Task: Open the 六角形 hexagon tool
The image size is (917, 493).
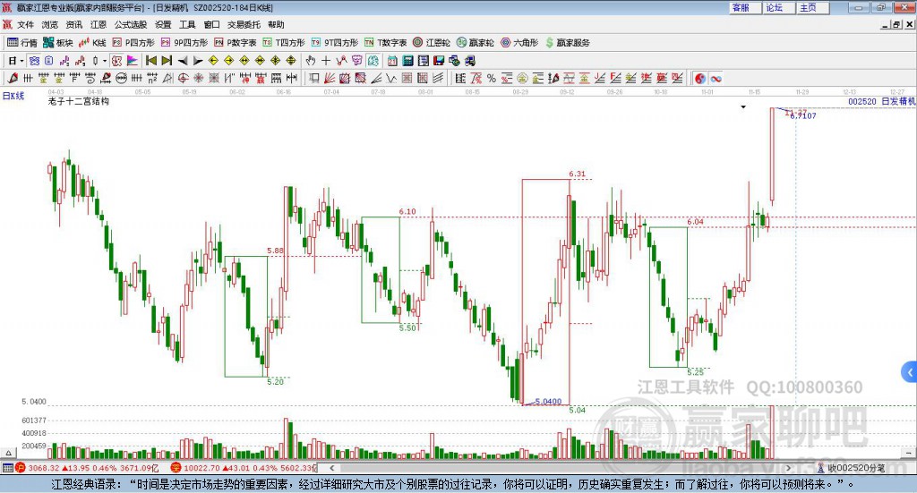Action: 519,43
